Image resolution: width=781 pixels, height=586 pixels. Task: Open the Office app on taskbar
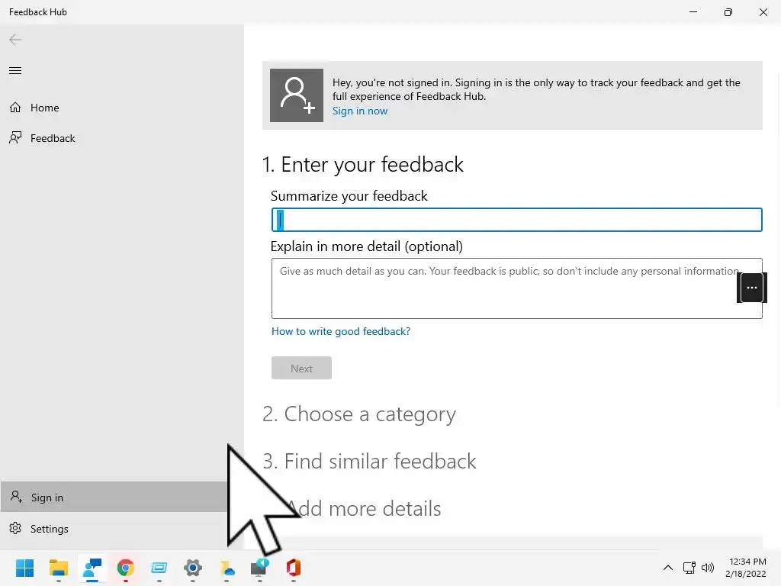click(x=294, y=568)
